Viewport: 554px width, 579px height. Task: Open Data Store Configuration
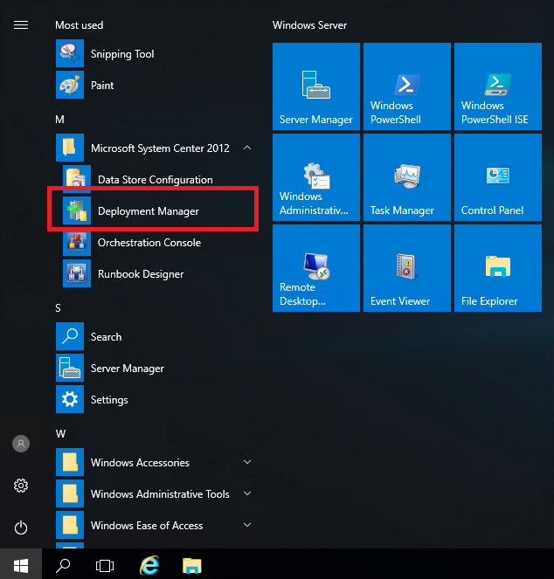tap(155, 180)
